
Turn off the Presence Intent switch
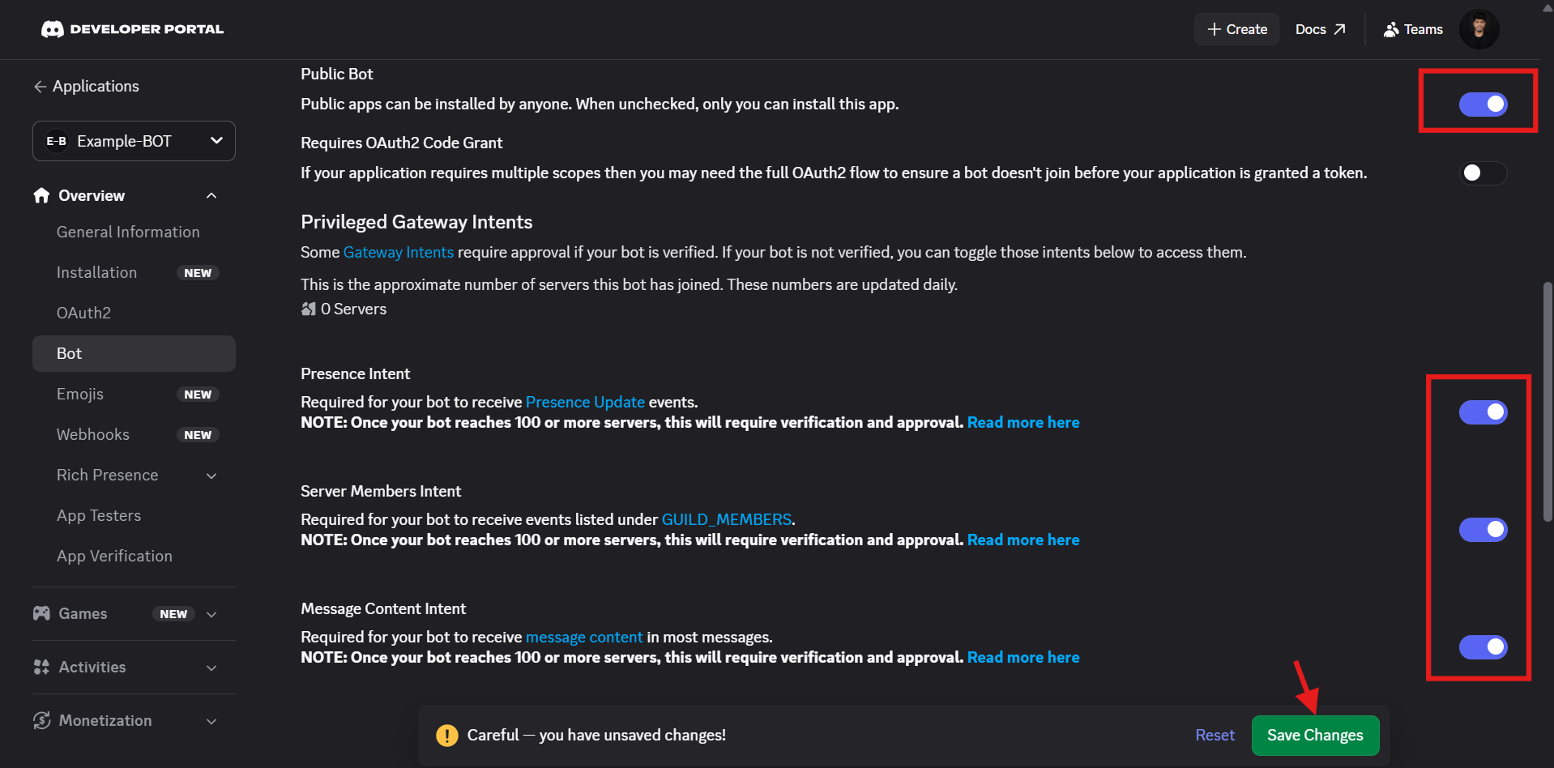1483,412
